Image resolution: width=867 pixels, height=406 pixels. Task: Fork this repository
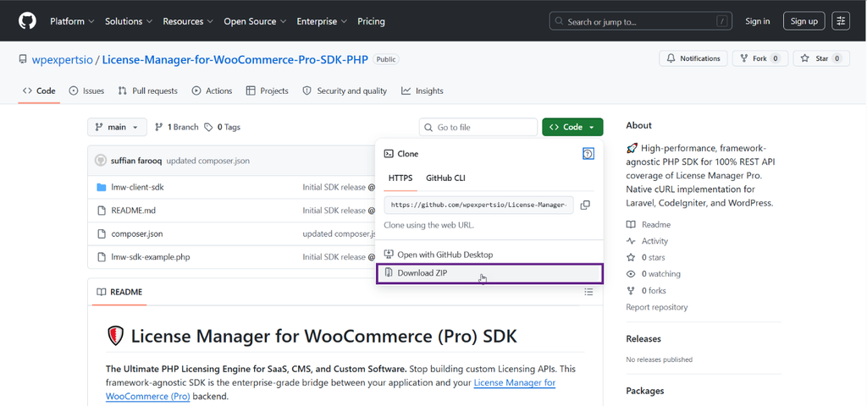[760, 58]
